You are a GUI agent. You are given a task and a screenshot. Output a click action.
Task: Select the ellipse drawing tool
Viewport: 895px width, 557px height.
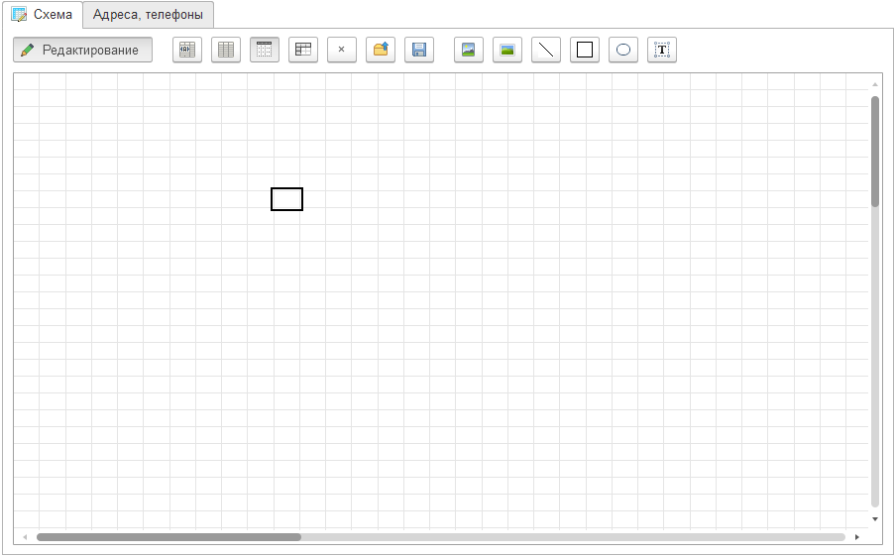(622, 50)
